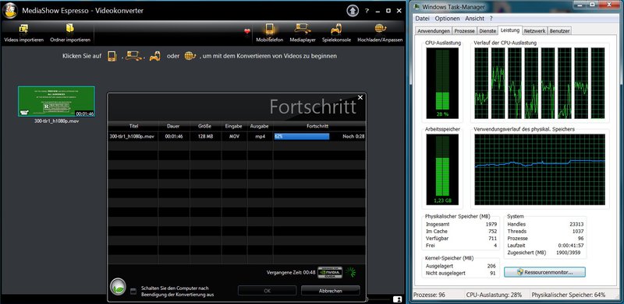Click the red heart favorites icon
This screenshot has width=624, height=304.
(x=246, y=31)
